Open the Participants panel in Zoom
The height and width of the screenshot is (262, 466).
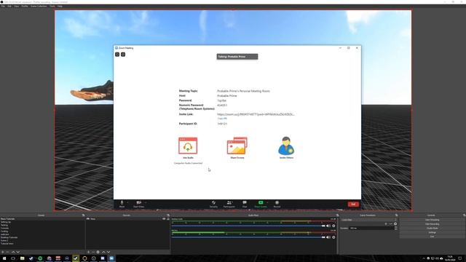(x=229, y=204)
